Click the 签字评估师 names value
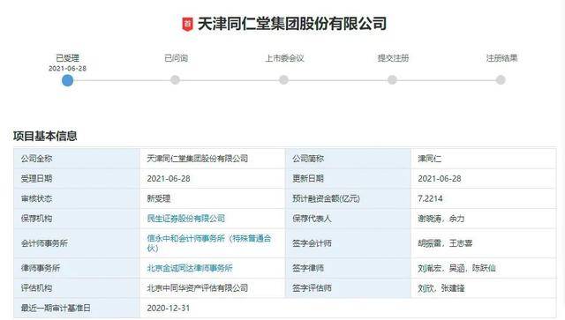 click(441, 288)
